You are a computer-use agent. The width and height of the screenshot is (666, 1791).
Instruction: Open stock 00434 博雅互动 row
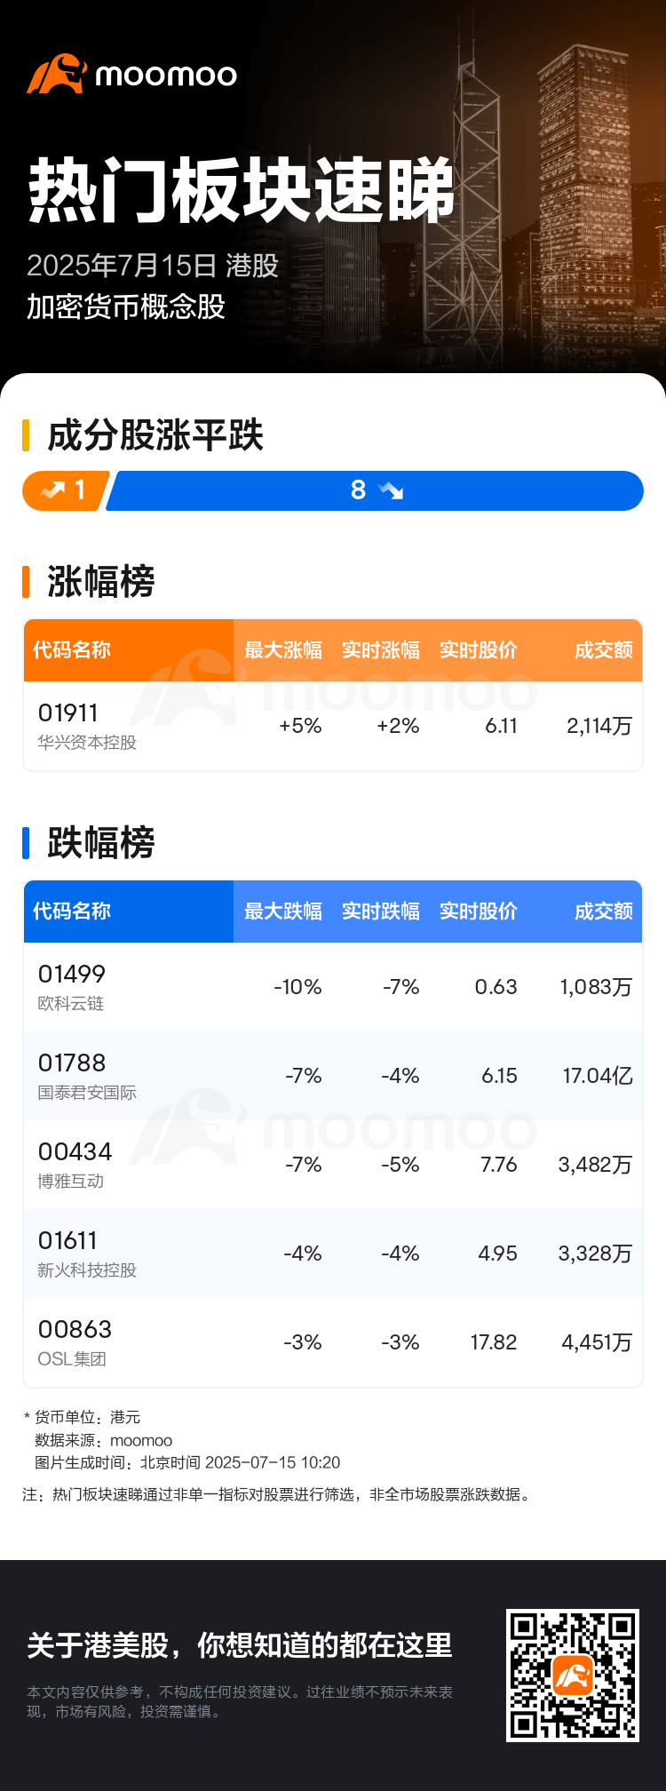tap(333, 1165)
